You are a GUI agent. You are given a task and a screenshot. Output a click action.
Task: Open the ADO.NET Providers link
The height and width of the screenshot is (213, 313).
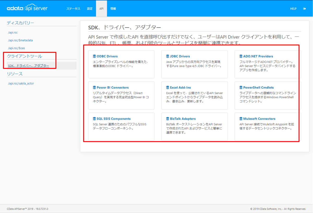point(258,56)
